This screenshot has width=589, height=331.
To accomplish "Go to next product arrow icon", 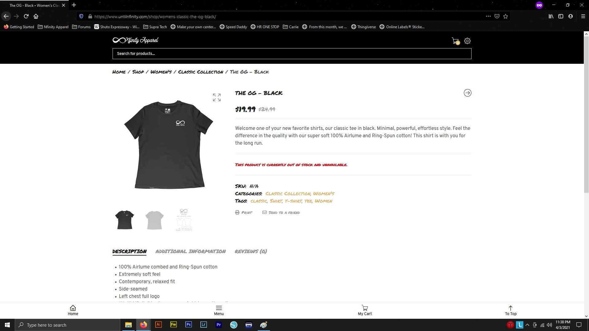I will 468,93.
